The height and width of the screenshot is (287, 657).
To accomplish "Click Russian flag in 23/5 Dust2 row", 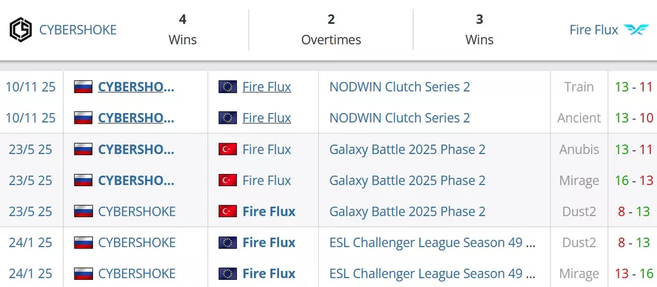I will tap(83, 211).
